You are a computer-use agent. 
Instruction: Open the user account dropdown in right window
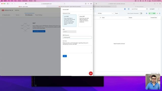pyautogui.click(x=154, y=9)
